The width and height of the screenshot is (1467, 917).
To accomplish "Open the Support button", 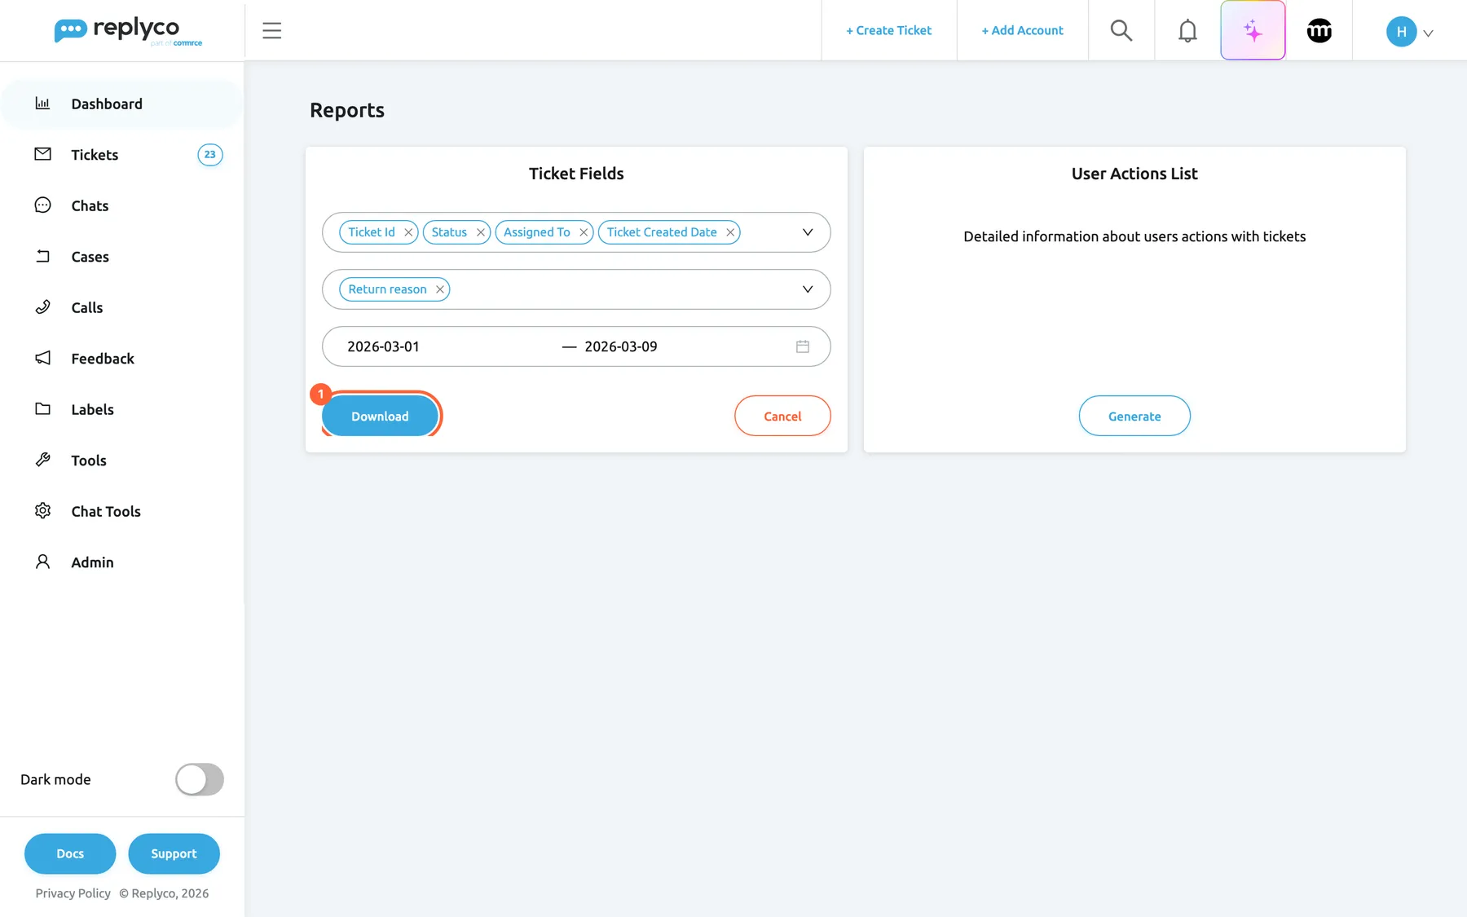I will (x=174, y=853).
